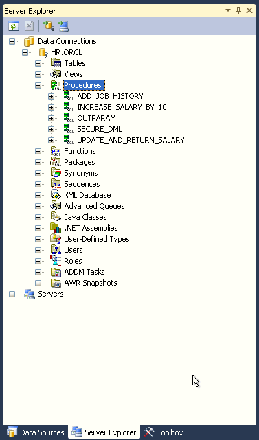Select the Java Classes label
Viewport: 259px width, 440px height.
tap(85, 217)
